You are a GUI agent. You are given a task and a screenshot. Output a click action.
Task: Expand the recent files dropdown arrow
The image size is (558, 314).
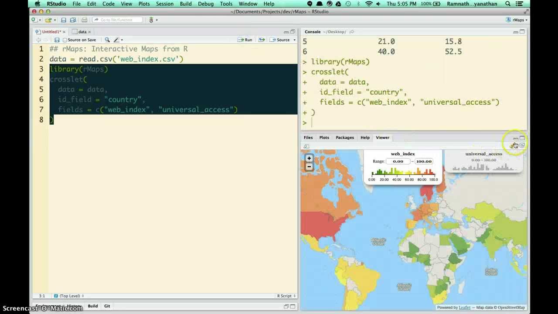point(54,20)
